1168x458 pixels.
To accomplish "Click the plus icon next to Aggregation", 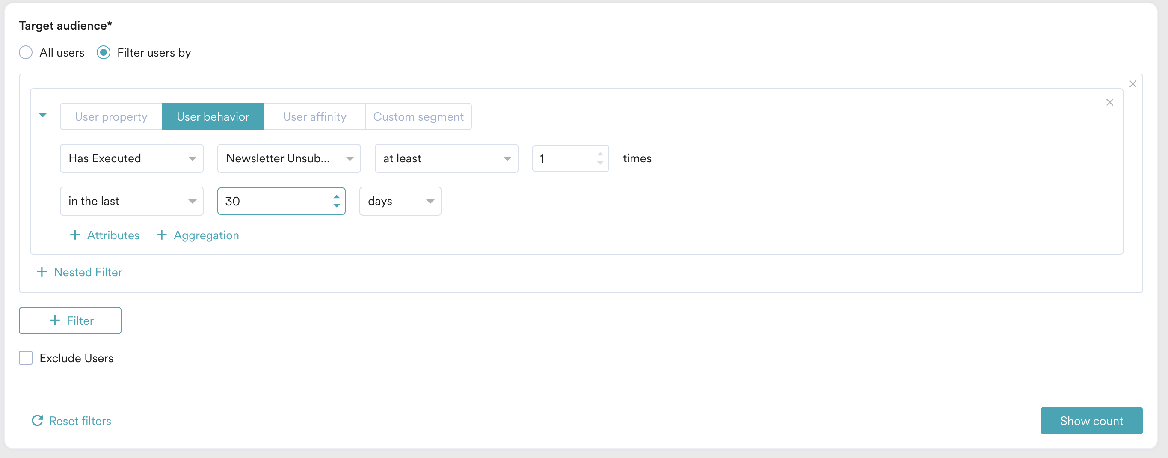I will 161,235.
